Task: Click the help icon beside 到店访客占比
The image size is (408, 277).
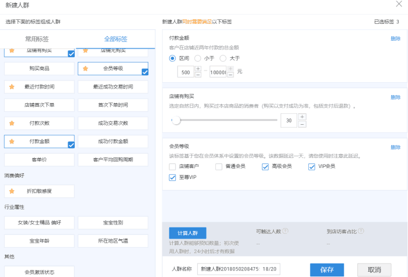Action: [x=364, y=232]
